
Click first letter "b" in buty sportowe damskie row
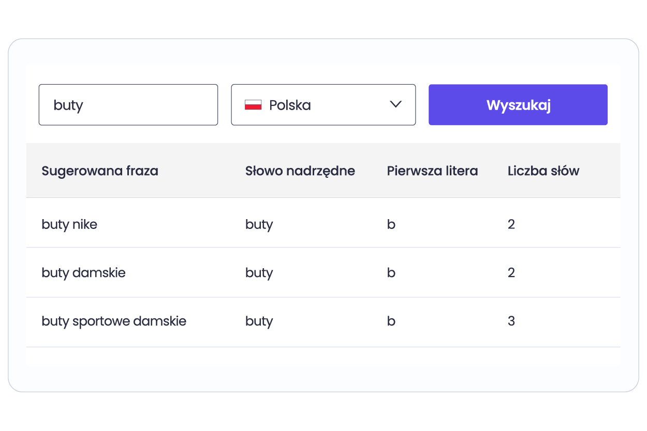(x=391, y=321)
